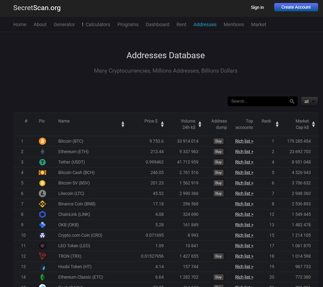Open Rich list for ChainLink (LINK)
Image resolution: width=323 pixels, height=287 pixels.
(244, 214)
